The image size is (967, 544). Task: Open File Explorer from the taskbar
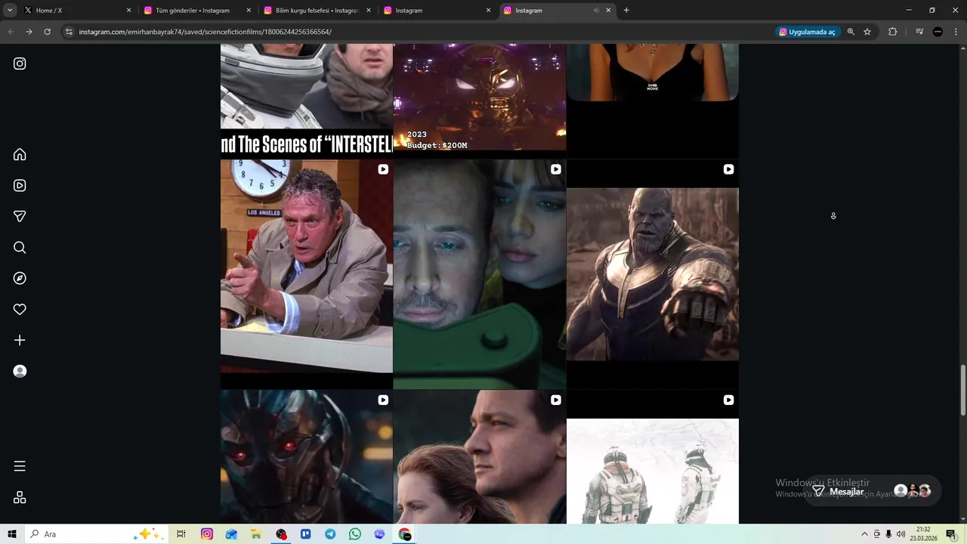(256, 534)
